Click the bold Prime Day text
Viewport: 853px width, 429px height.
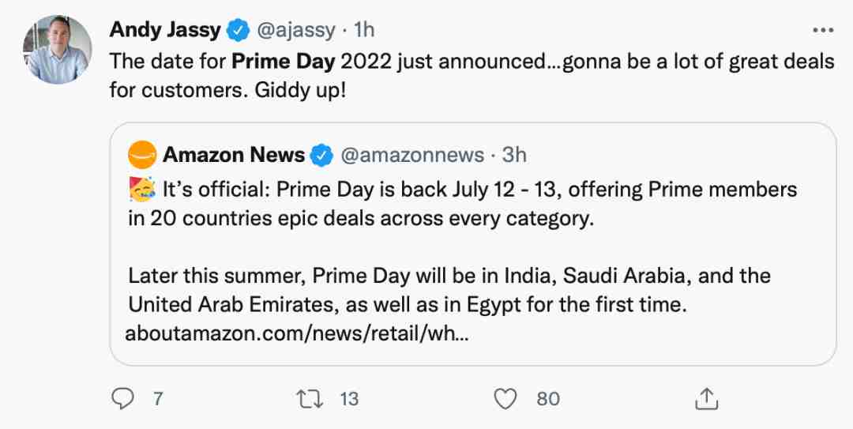coord(280,61)
